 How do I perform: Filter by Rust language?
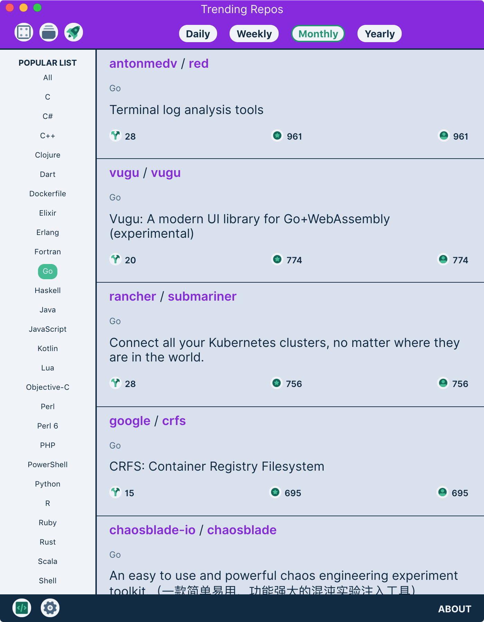(48, 542)
